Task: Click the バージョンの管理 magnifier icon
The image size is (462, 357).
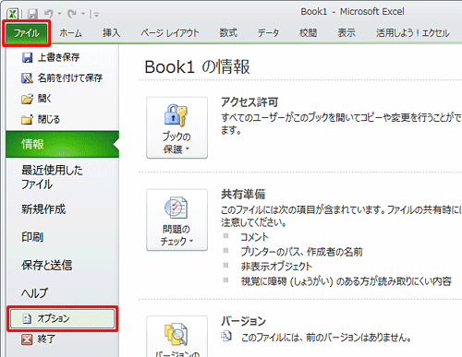Action: (176, 334)
